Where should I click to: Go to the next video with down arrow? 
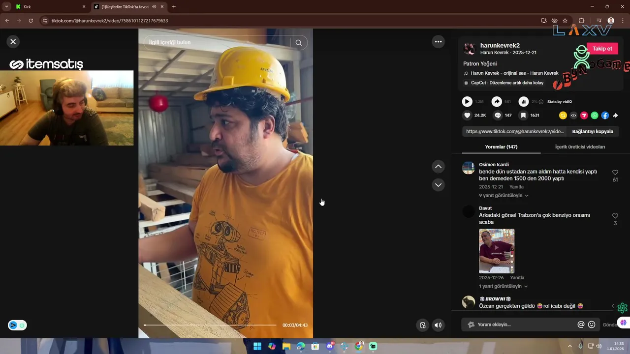click(x=438, y=185)
